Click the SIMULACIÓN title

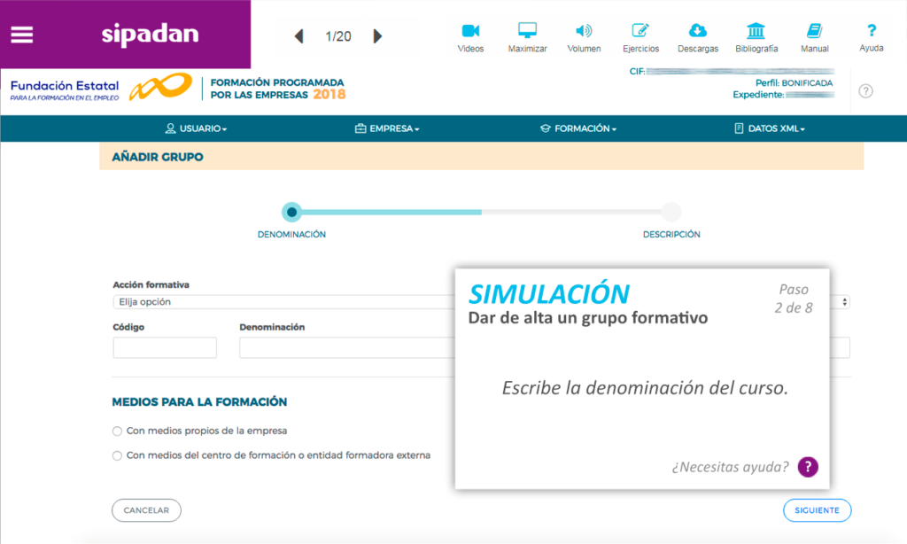point(548,294)
